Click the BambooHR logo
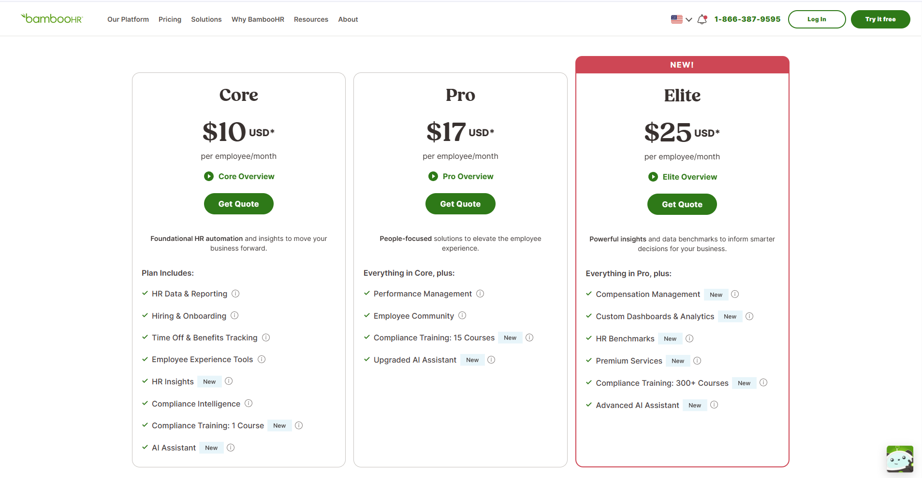This screenshot has height=478, width=922. click(x=52, y=18)
